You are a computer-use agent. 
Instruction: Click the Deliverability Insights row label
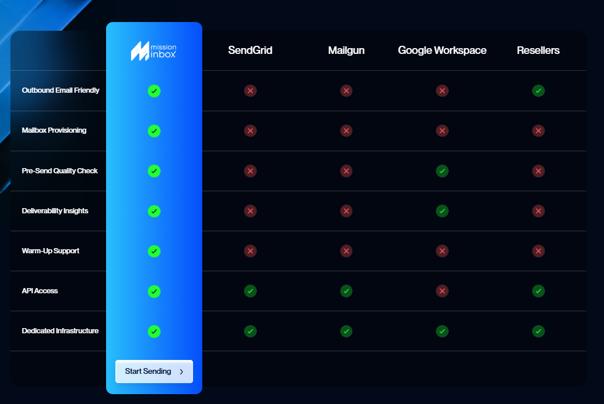coord(55,210)
